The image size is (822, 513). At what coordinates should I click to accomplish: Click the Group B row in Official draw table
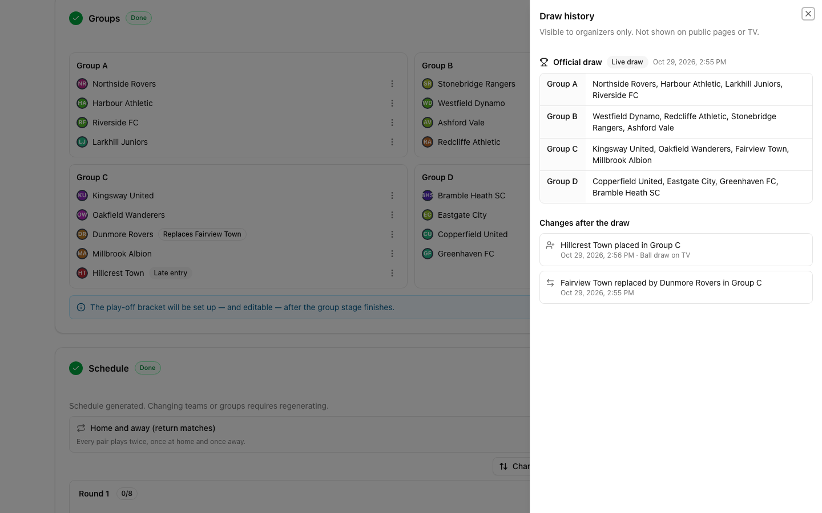[676, 122]
